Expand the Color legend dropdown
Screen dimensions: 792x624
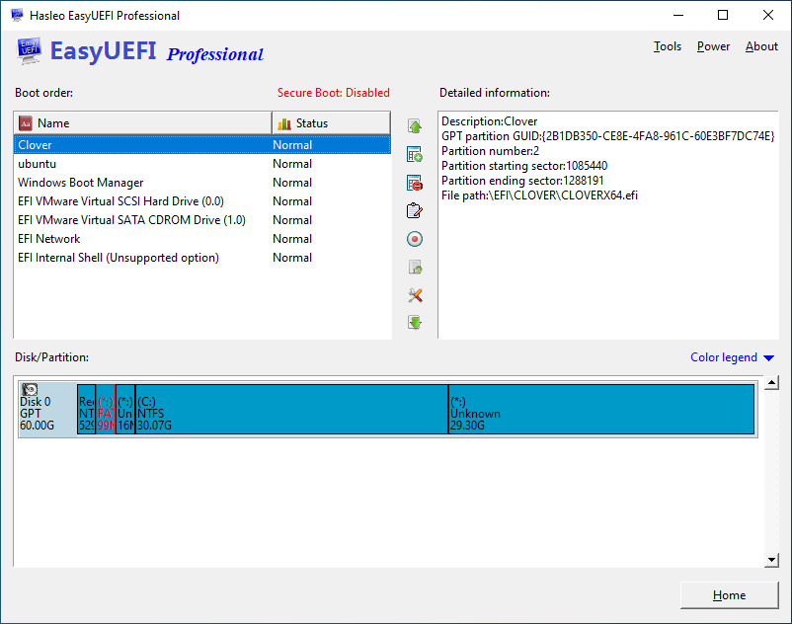pos(732,357)
